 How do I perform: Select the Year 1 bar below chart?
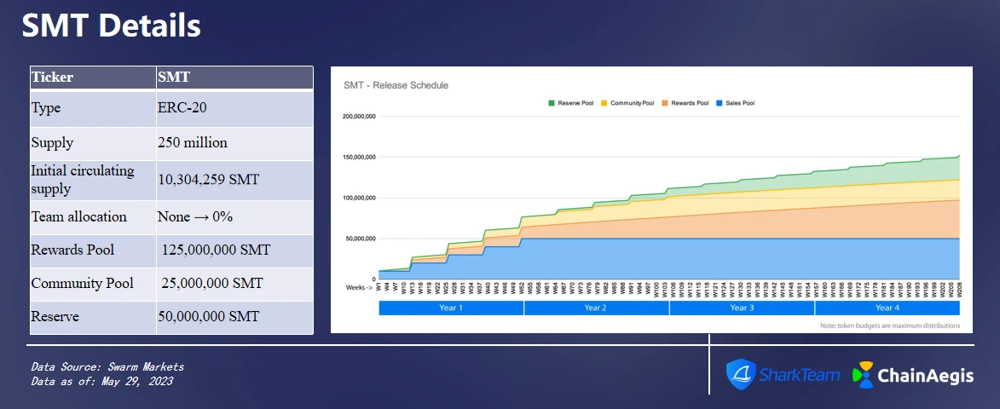[x=451, y=308]
